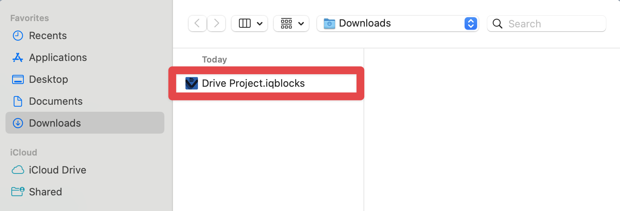
Task: Select Downloads in the Favorites sidebar
Action: click(x=55, y=123)
